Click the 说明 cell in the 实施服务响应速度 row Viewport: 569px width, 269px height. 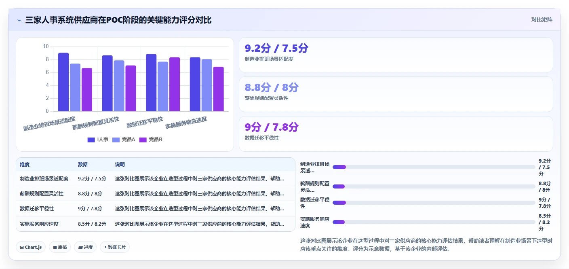(200, 224)
